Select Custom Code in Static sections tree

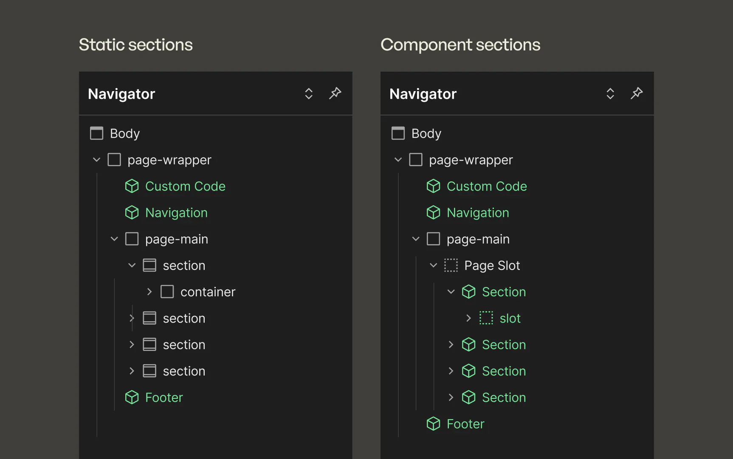click(x=185, y=186)
